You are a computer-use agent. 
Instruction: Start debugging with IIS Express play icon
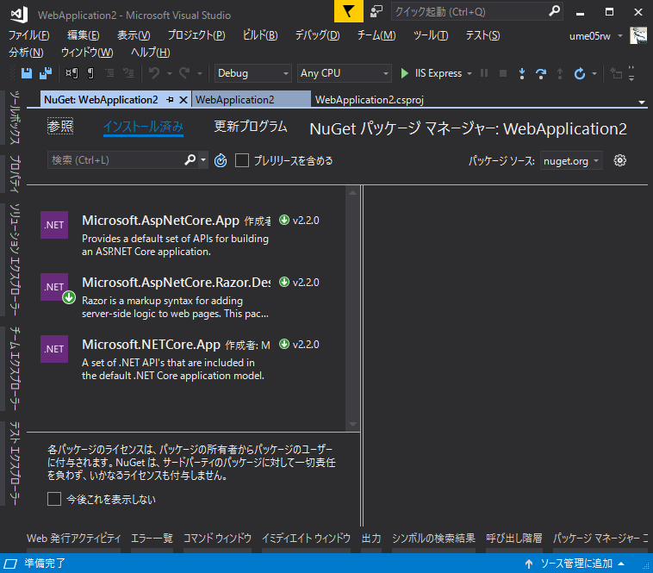coord(404,74)
